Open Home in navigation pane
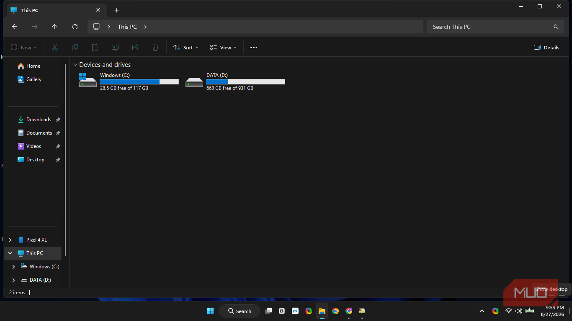This screenshot has width=572, height=321. [33, 66]
